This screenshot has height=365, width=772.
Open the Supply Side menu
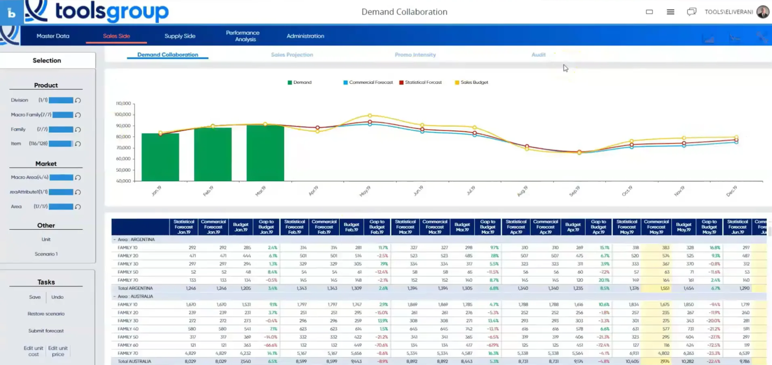(x=180, y=36)
